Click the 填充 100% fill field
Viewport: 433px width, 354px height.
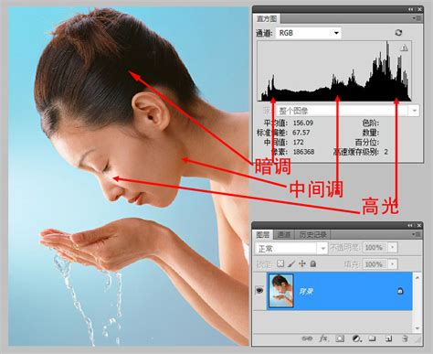pos(375,263)
